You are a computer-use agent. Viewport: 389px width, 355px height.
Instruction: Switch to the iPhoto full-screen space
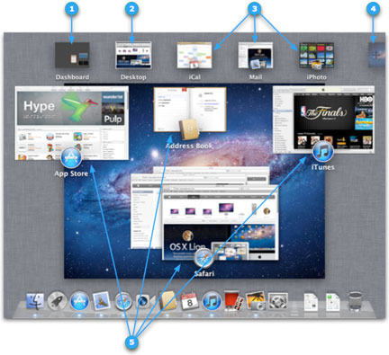(x=317, y=55)
